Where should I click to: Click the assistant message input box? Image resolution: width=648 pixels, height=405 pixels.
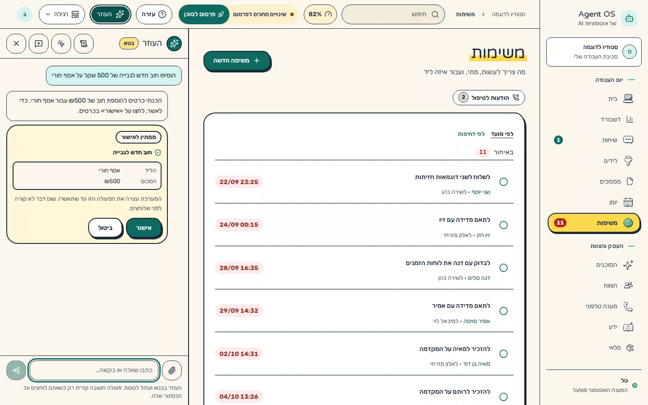click(x=94, y=370)
